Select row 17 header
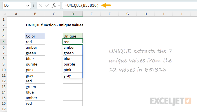The height and width of the screenshot is (112, 197). click(3, 109)
